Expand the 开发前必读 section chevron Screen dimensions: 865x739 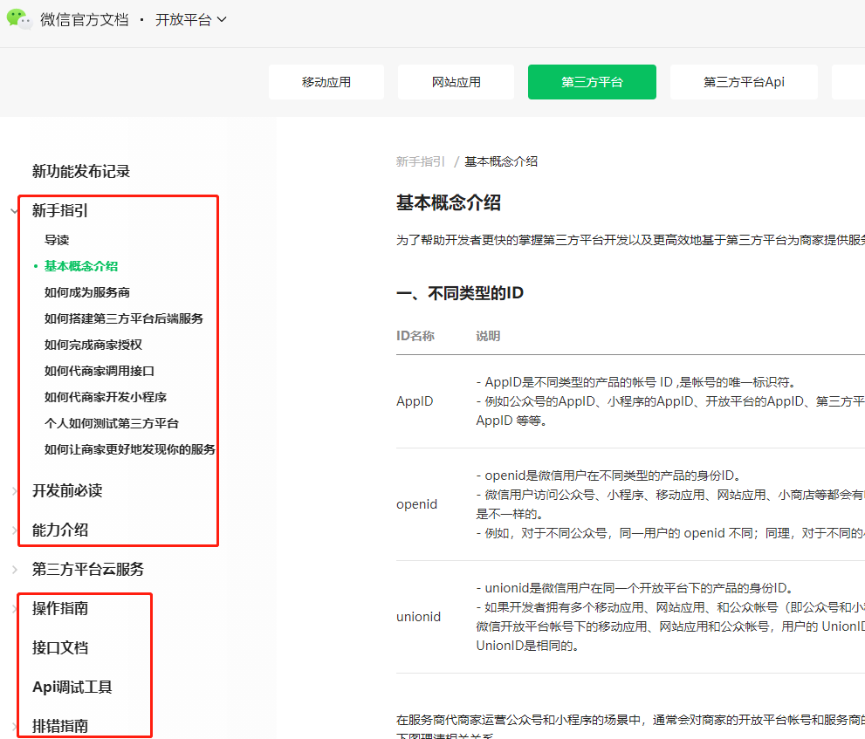point(14,491)
